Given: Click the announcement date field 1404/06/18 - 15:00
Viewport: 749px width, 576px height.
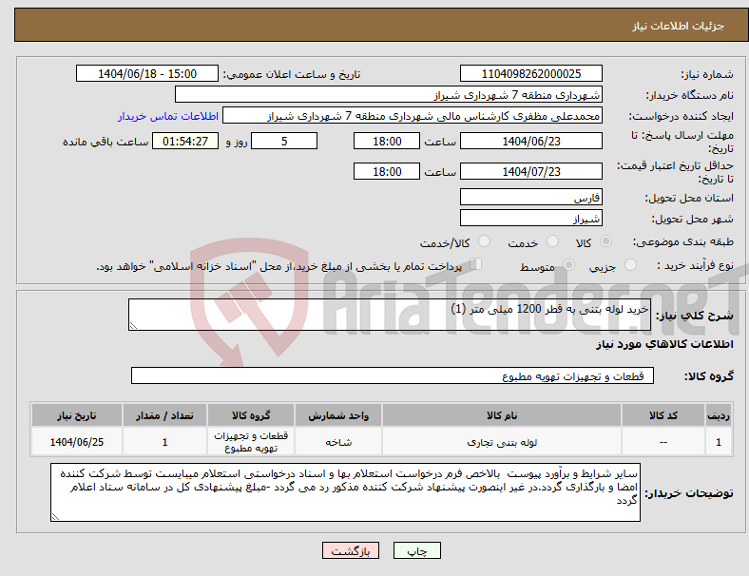Looking at the screenshot, I should point(147,73).
